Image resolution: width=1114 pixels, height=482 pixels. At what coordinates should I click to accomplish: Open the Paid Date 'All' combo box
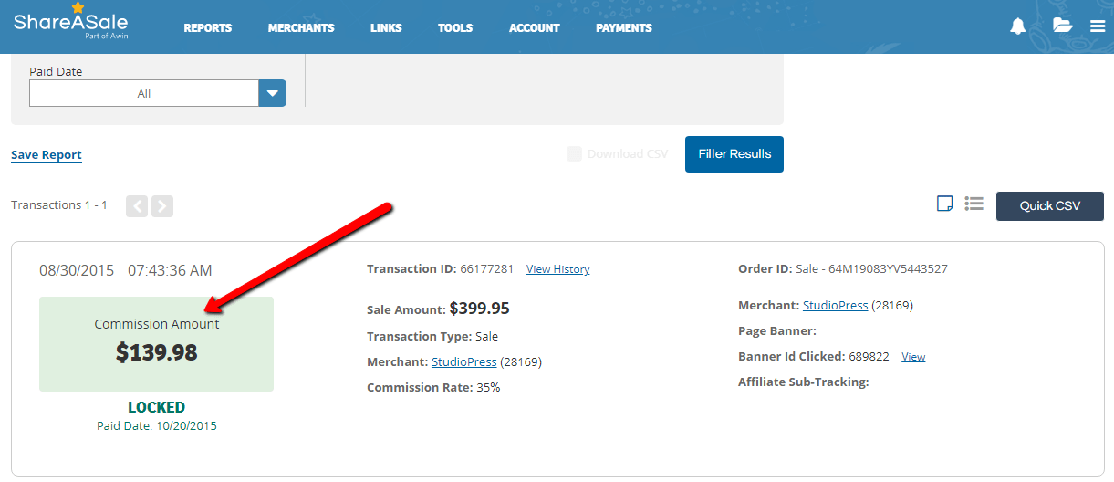pyautogui.click(x=144, y=93)
